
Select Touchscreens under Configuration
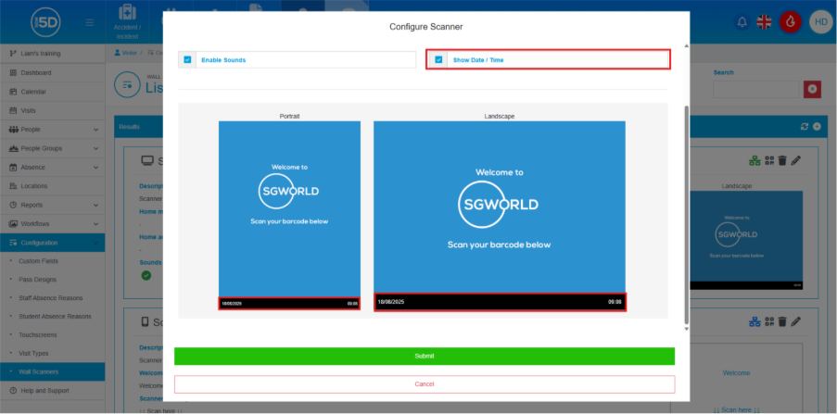click(39, 334)
